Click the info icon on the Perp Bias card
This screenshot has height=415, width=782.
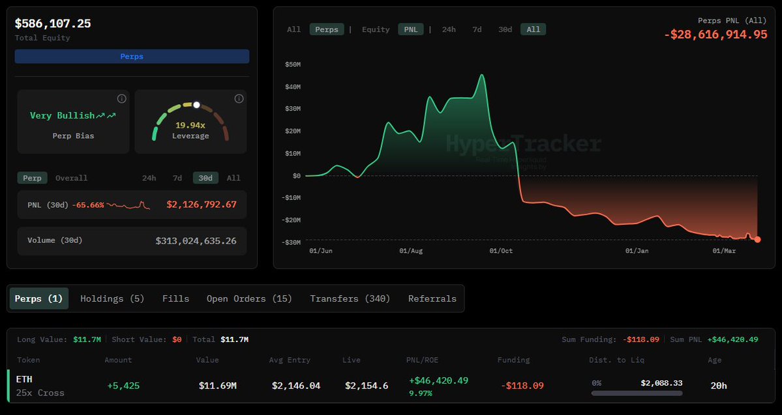tap(121, 98)
